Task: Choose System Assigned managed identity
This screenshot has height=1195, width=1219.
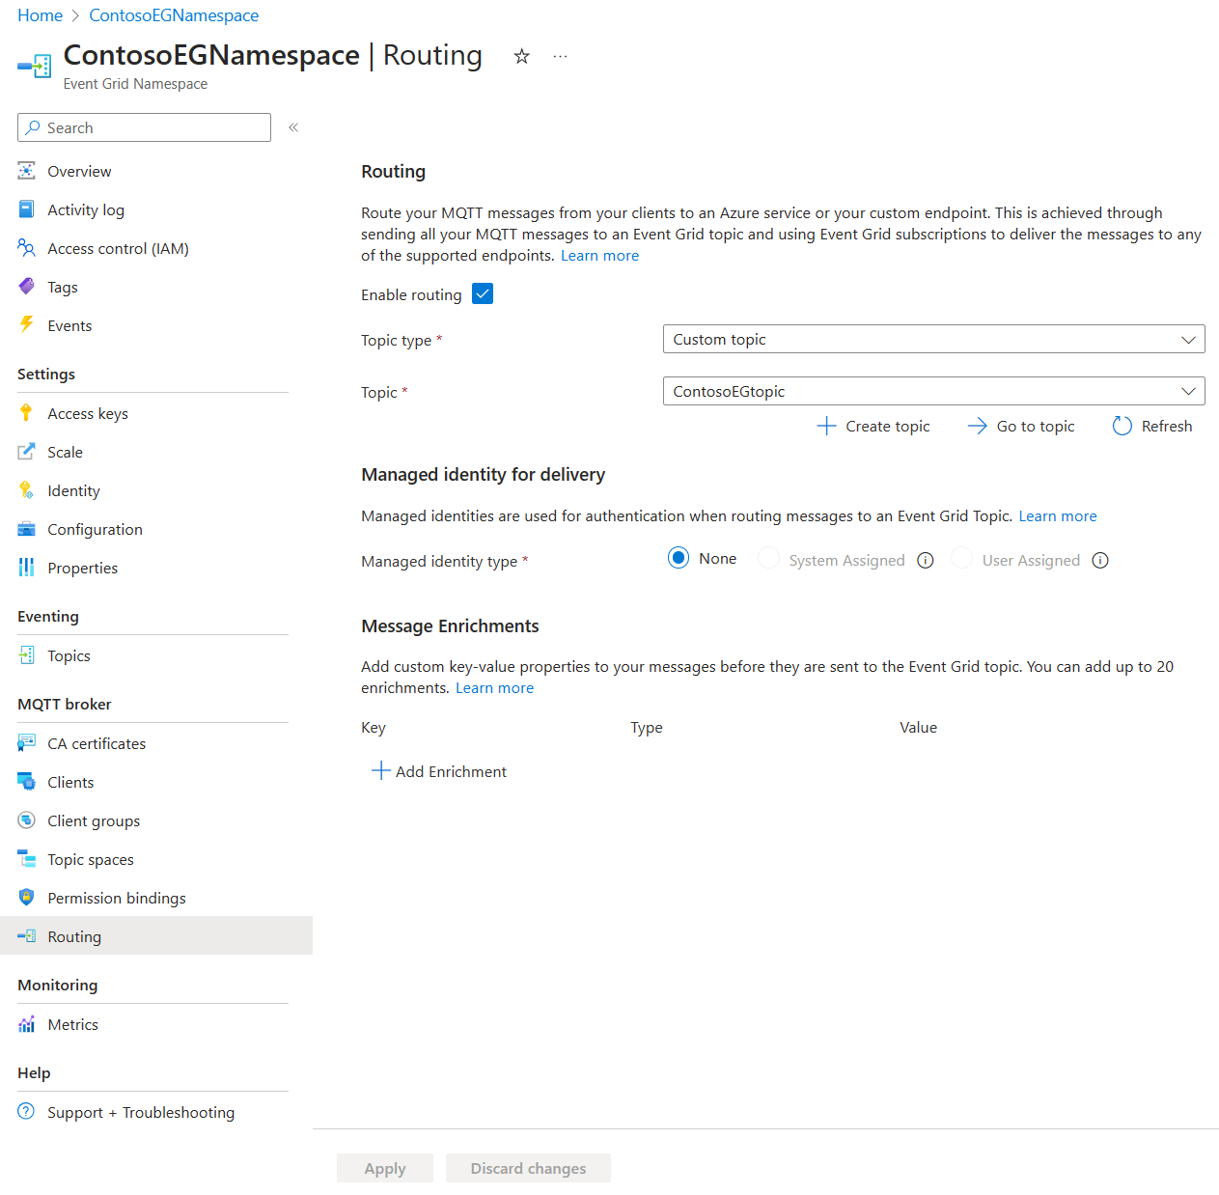Action: pyautogui.click(x=768, y=558)
